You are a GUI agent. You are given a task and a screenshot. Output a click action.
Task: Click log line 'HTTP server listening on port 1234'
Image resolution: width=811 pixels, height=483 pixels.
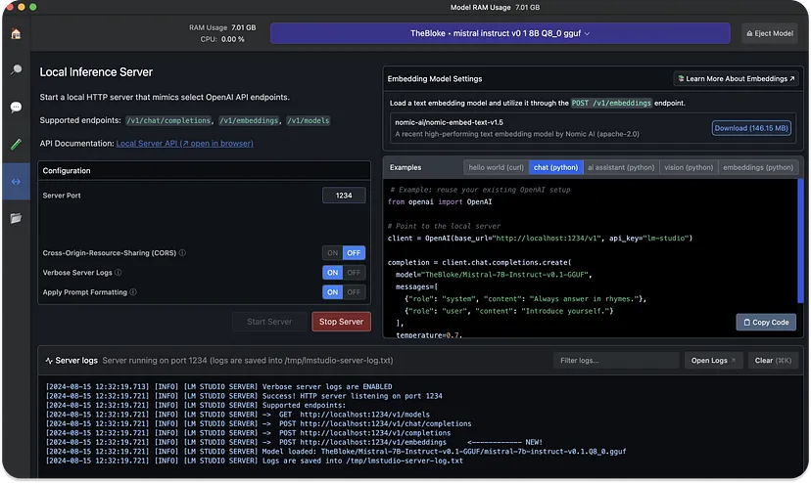tap(244, 396)
